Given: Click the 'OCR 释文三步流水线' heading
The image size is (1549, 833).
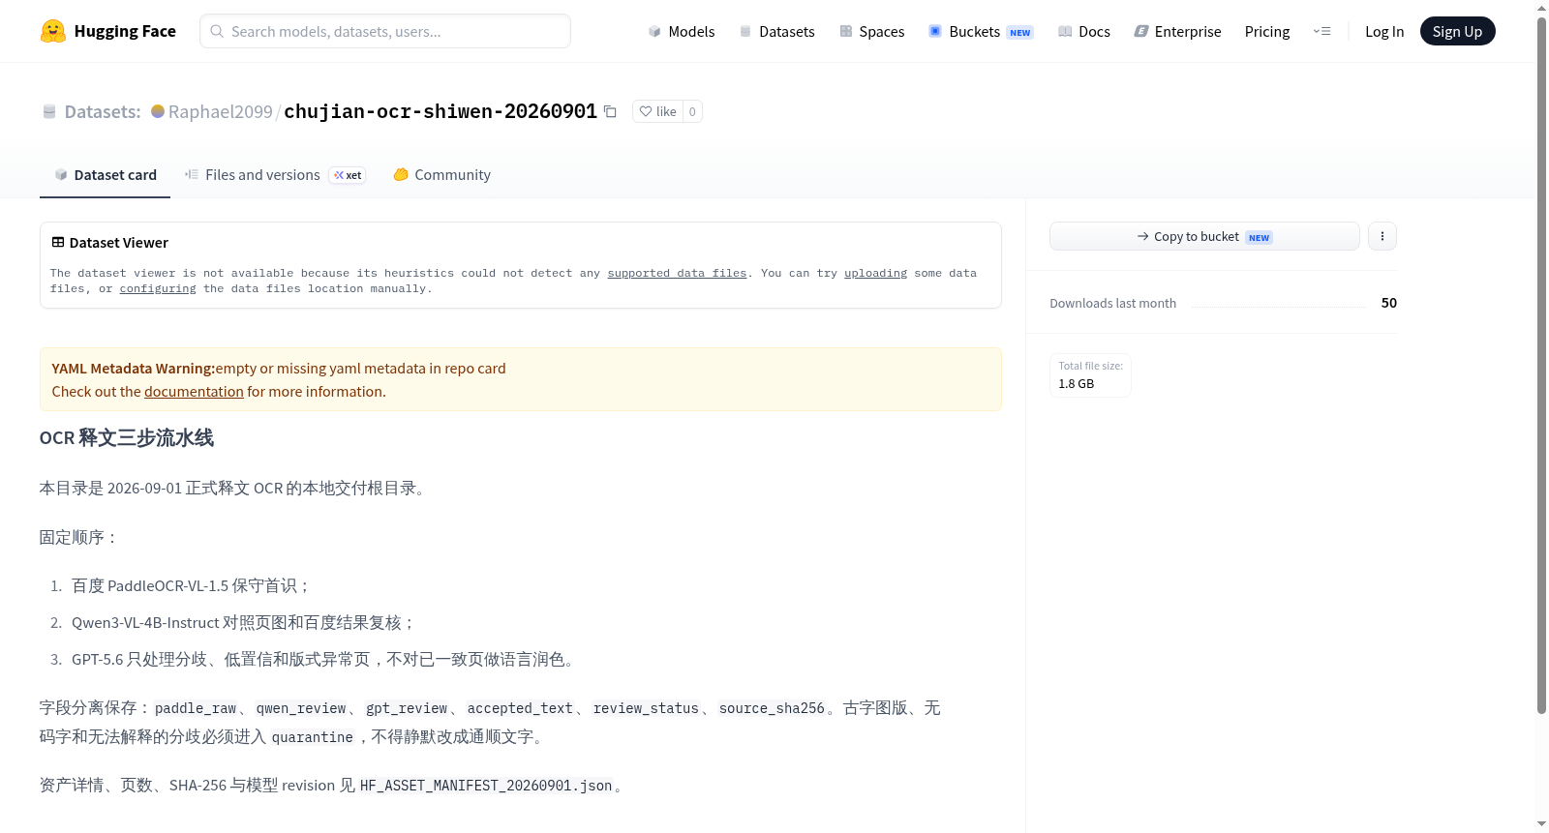Looking at the screenshot, I should [127, 438].
